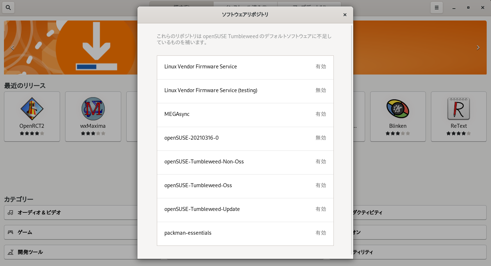Show the previous banner with the left arrow
Screen dimensions: 491x266
point(13,48)
